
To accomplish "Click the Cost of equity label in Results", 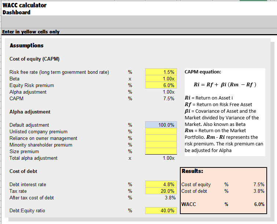I will [196, 185].
